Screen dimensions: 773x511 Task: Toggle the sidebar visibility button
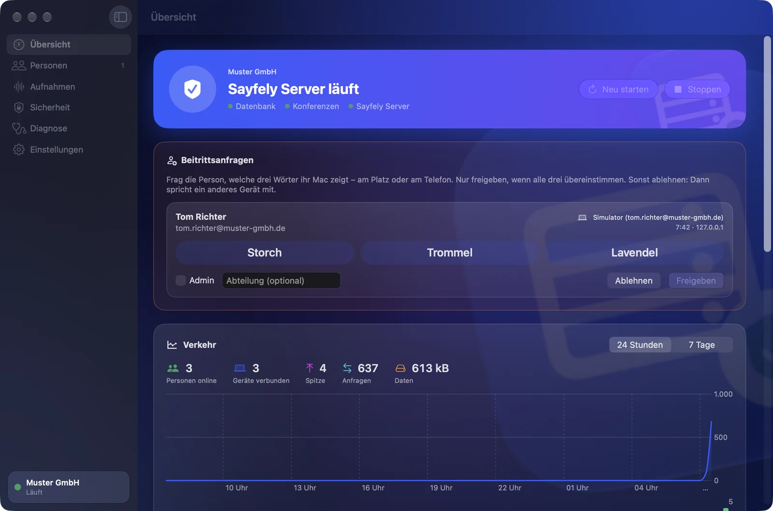click(120, 17)
